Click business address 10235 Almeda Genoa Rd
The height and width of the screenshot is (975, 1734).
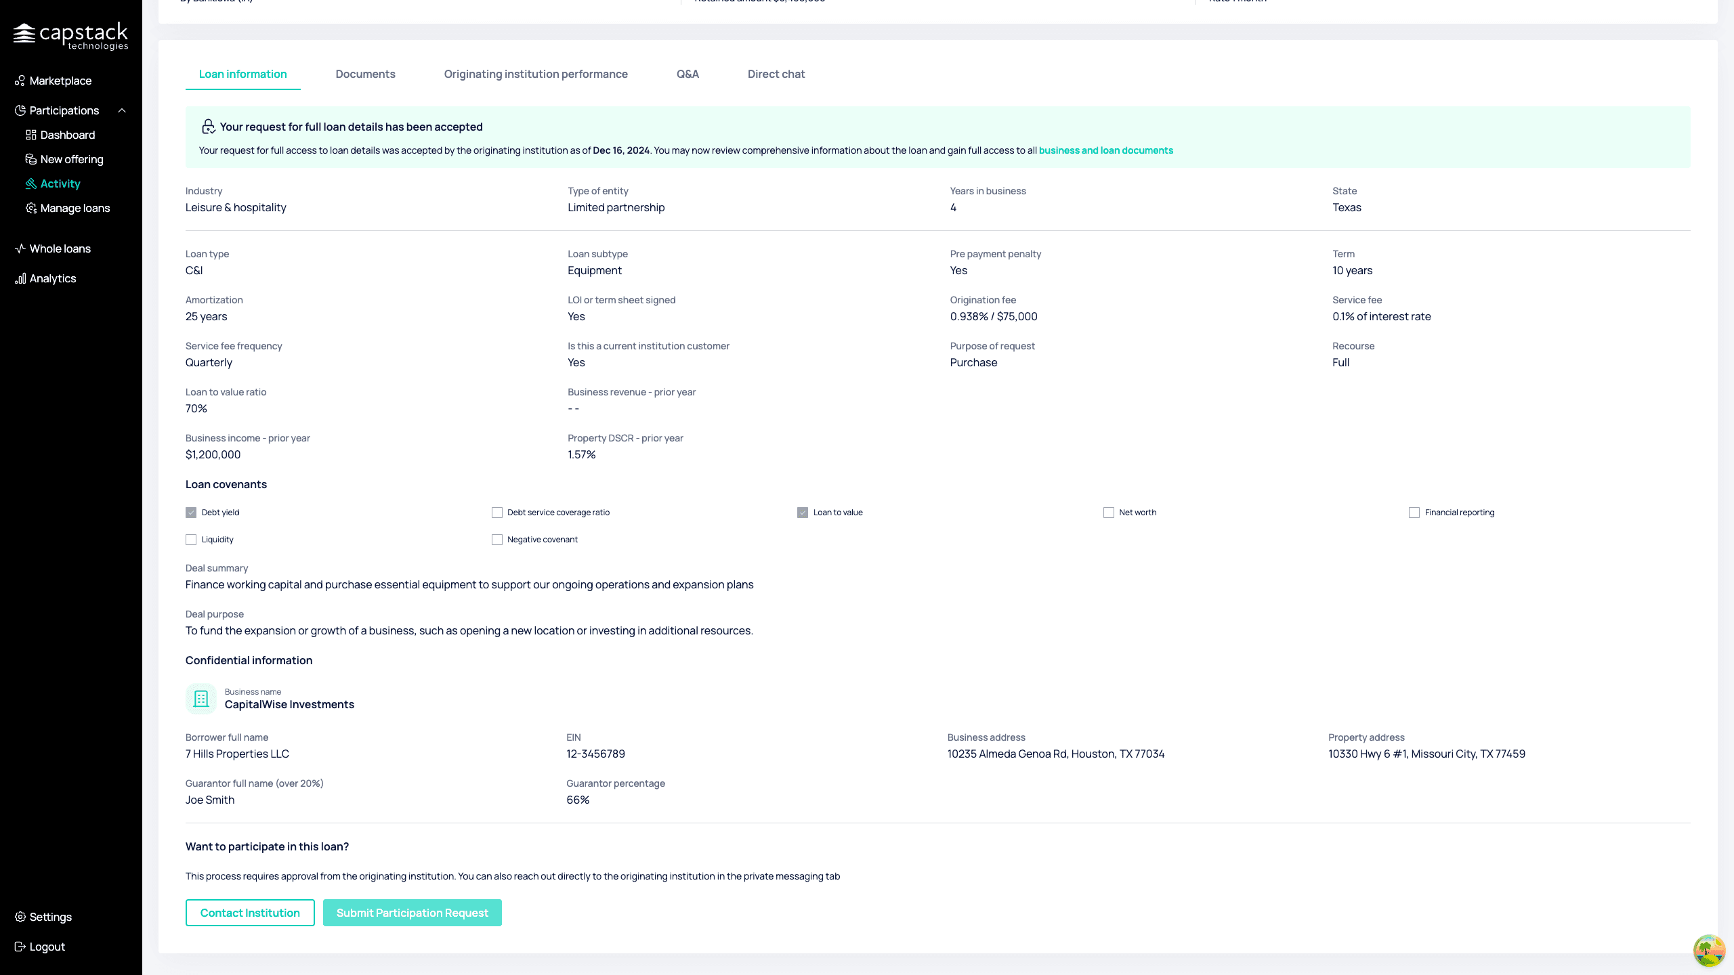[x=1056, y=754]
